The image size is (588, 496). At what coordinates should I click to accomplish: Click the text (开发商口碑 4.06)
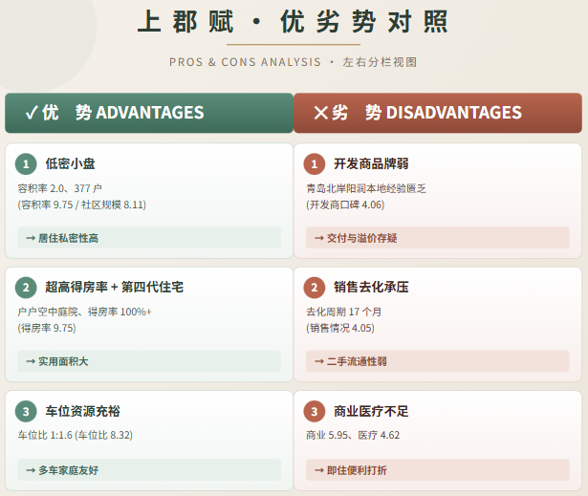(x=345, y=205)
